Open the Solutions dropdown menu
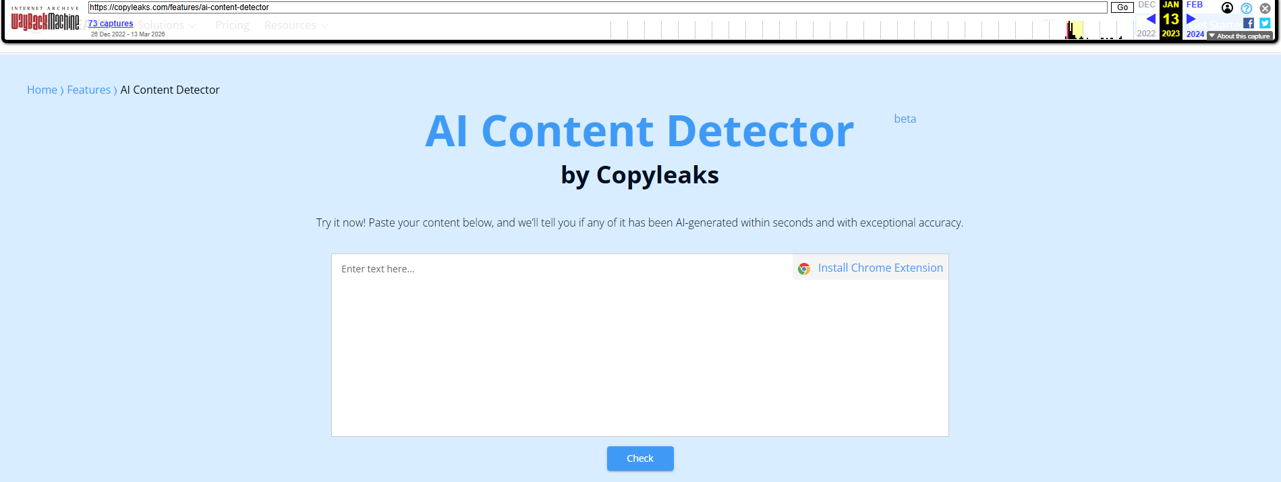Viewport: 1281px width, 482px height. coord(167,25)
